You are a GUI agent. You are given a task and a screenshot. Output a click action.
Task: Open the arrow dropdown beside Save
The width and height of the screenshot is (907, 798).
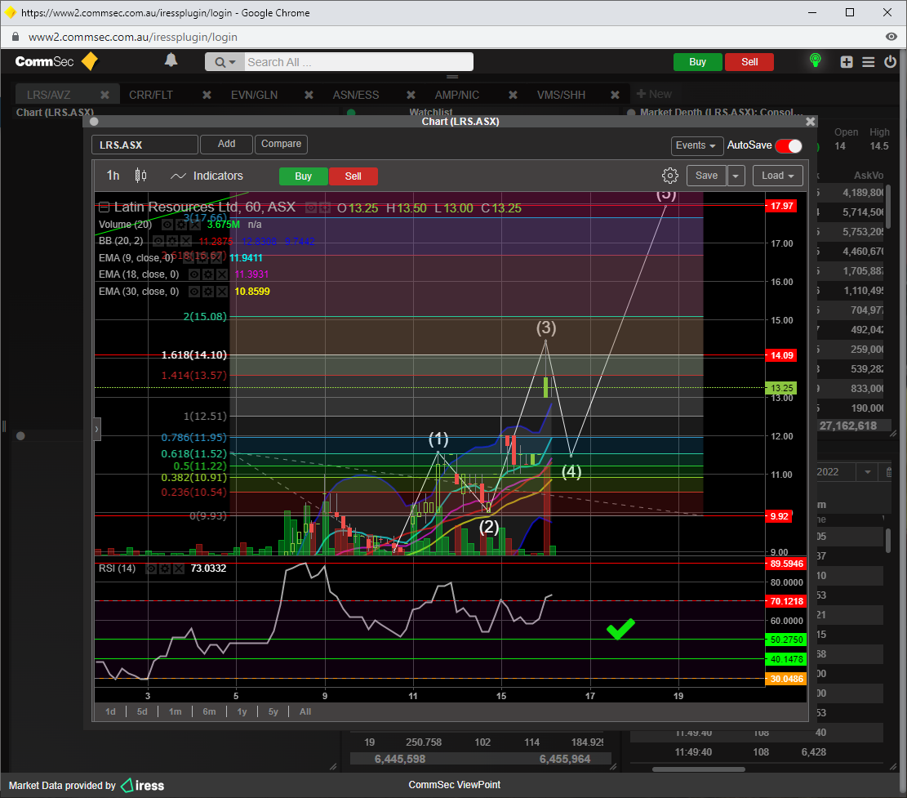point(736,176)
